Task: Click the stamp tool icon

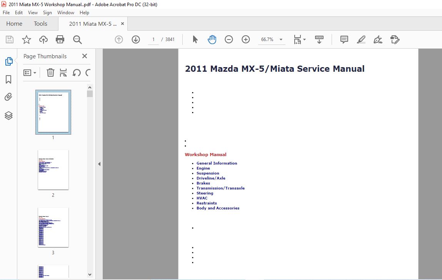Action: click(395, 40)
